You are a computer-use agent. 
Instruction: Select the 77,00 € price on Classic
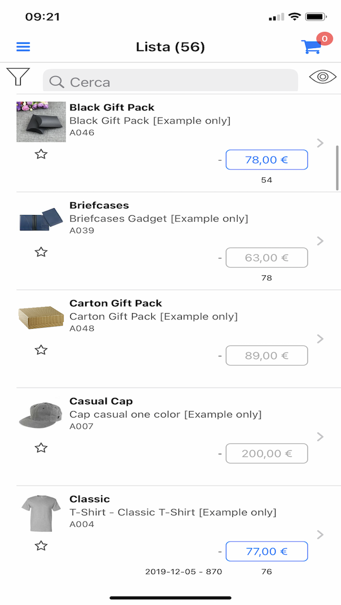pos(266,551)
